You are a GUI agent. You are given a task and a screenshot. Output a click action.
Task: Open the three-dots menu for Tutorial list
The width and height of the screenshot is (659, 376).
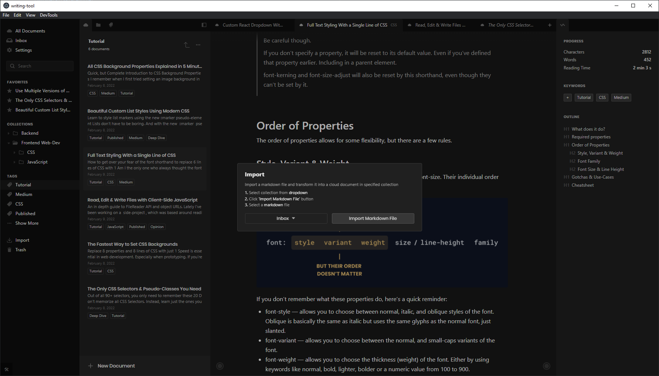pos(198,45)
